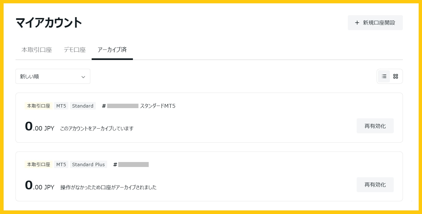Open the デモ口座 tab
The image size is (422, 214).
pos(74,50)
